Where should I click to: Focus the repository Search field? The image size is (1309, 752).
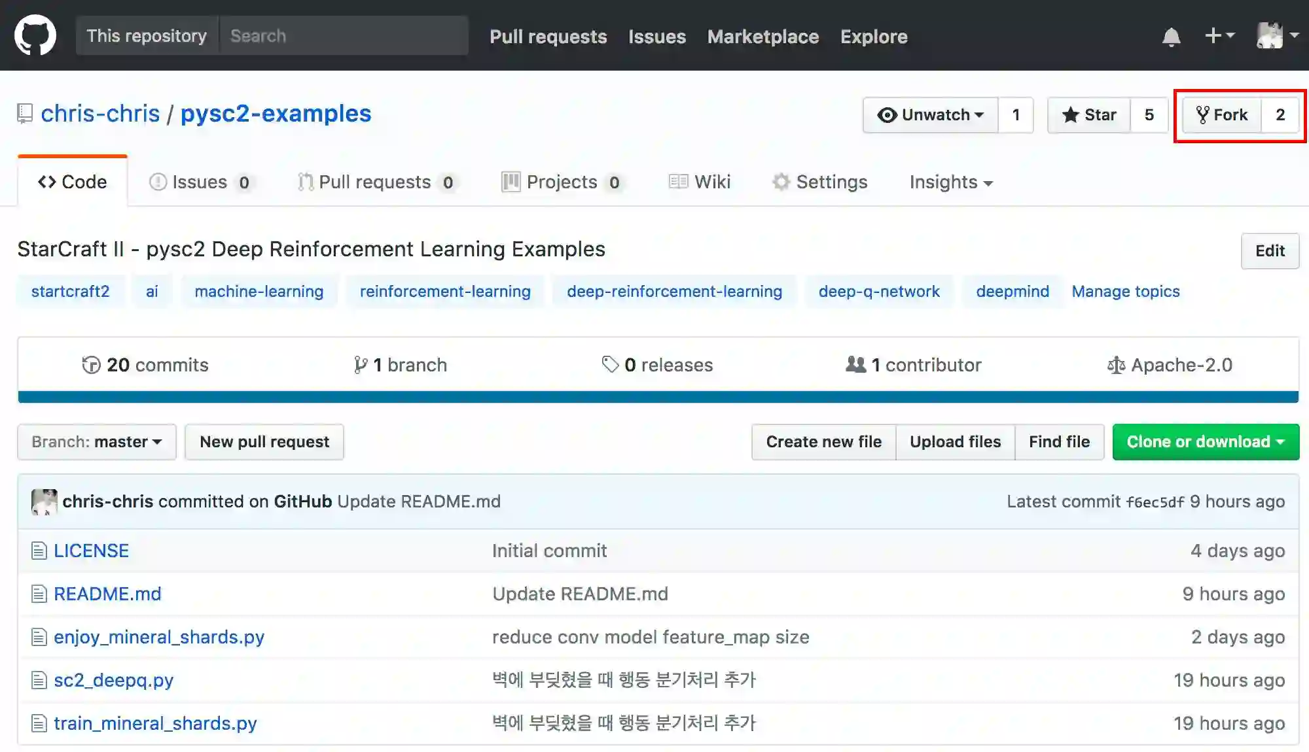(344, 36)
